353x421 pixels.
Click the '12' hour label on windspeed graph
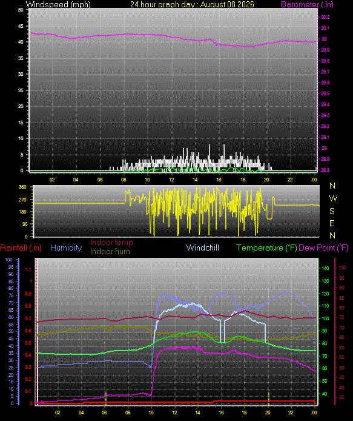171,180
